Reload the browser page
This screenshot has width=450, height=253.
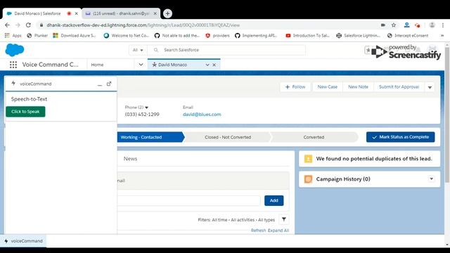28,25
